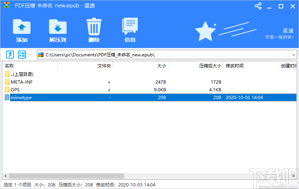Sort by 修改时间 column header
The height and width of the screenshot is (189, 299).
click(251, 66)
